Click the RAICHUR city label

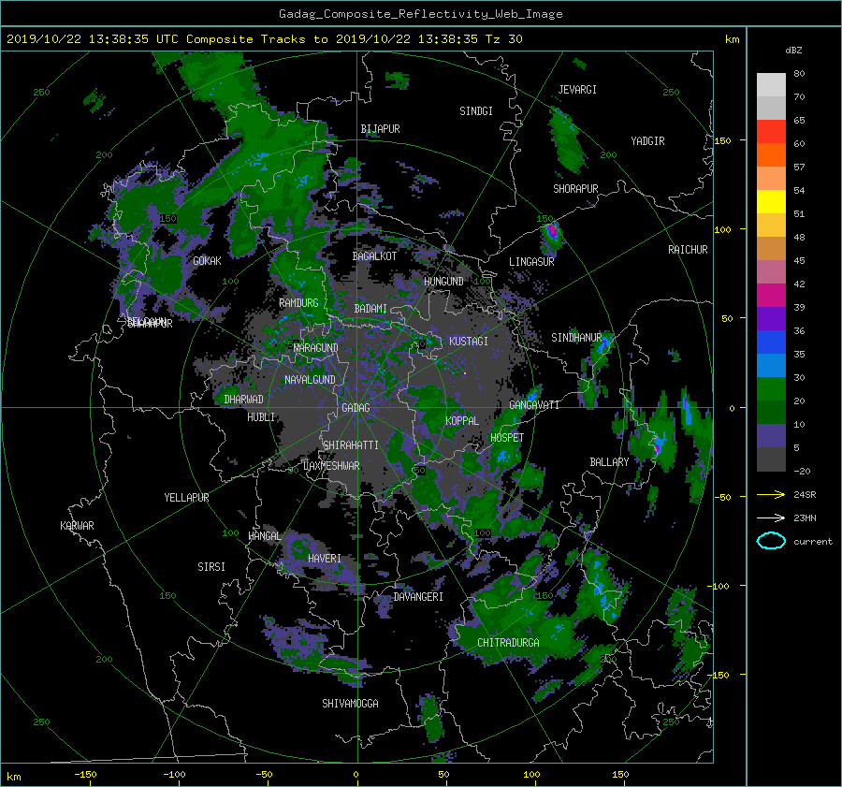(x=688, y=250)
